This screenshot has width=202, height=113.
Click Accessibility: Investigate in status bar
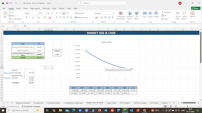pyautogui.click(x=31, y=106)
